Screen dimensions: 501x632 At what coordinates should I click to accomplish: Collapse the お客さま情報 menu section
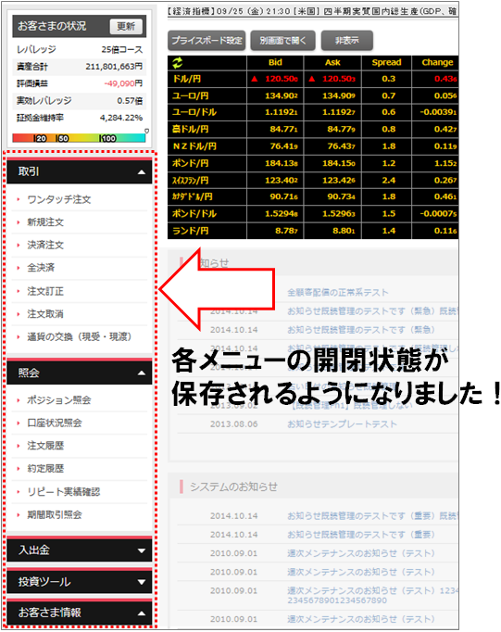(80, 613)
